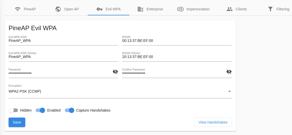The image size is (292, 135).
Task: Go to the Enterprise tab
Action: (x=150, y=9)
